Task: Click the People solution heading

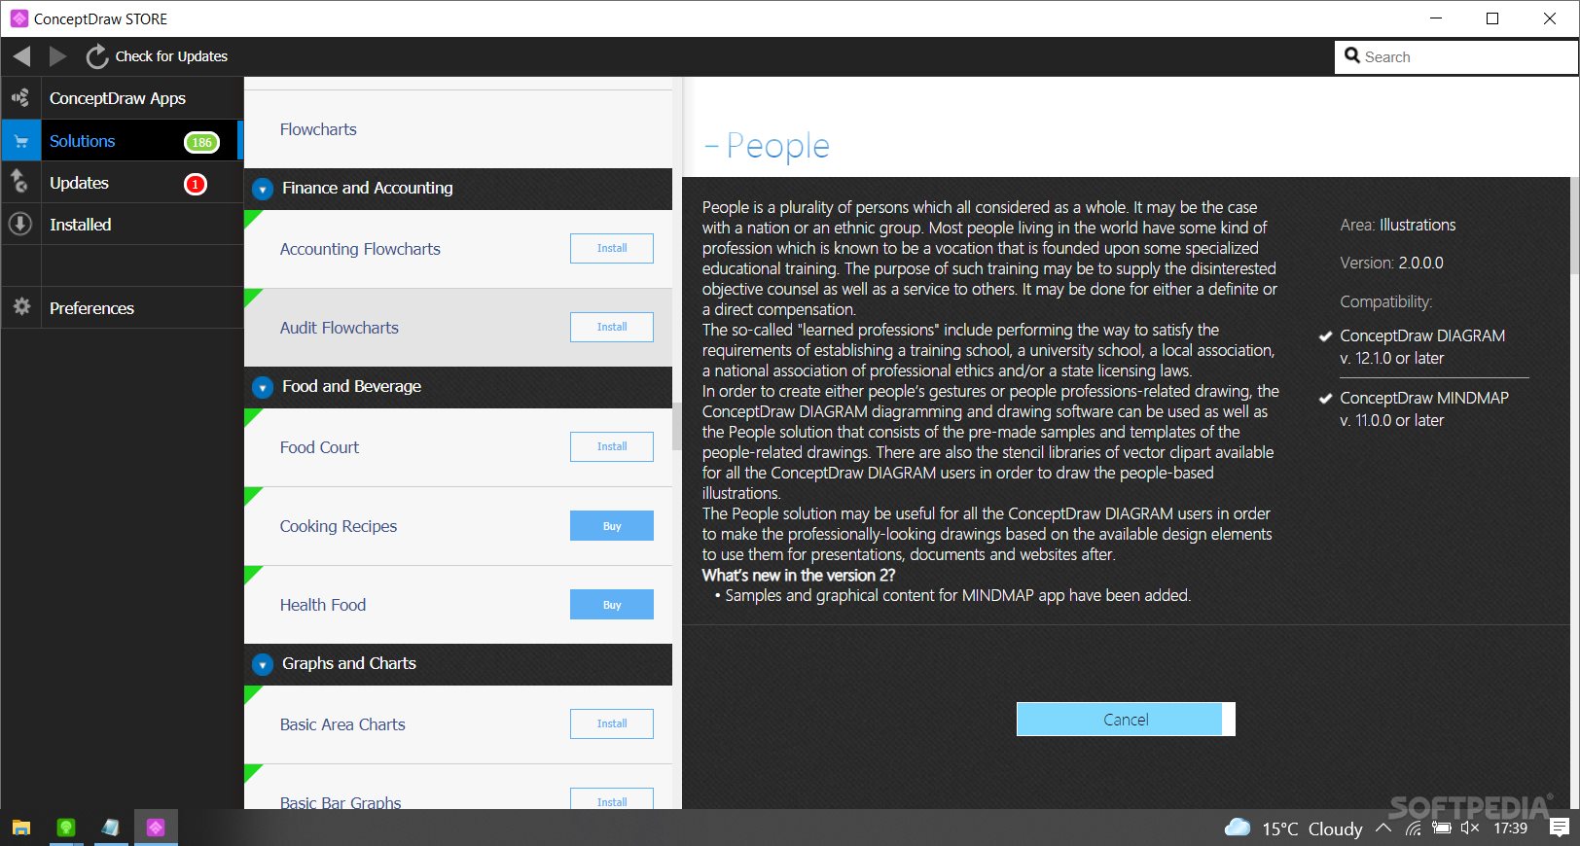Action: click(x=767, y=145)
